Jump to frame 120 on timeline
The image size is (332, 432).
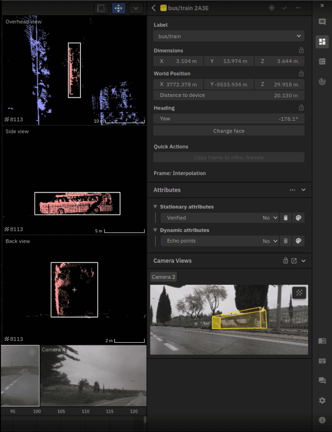[x=134, y=411]
